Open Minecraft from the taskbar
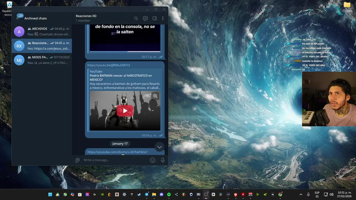Image resolution: width=356 pixels, height=200 pixels. click(x=117, y=194)
